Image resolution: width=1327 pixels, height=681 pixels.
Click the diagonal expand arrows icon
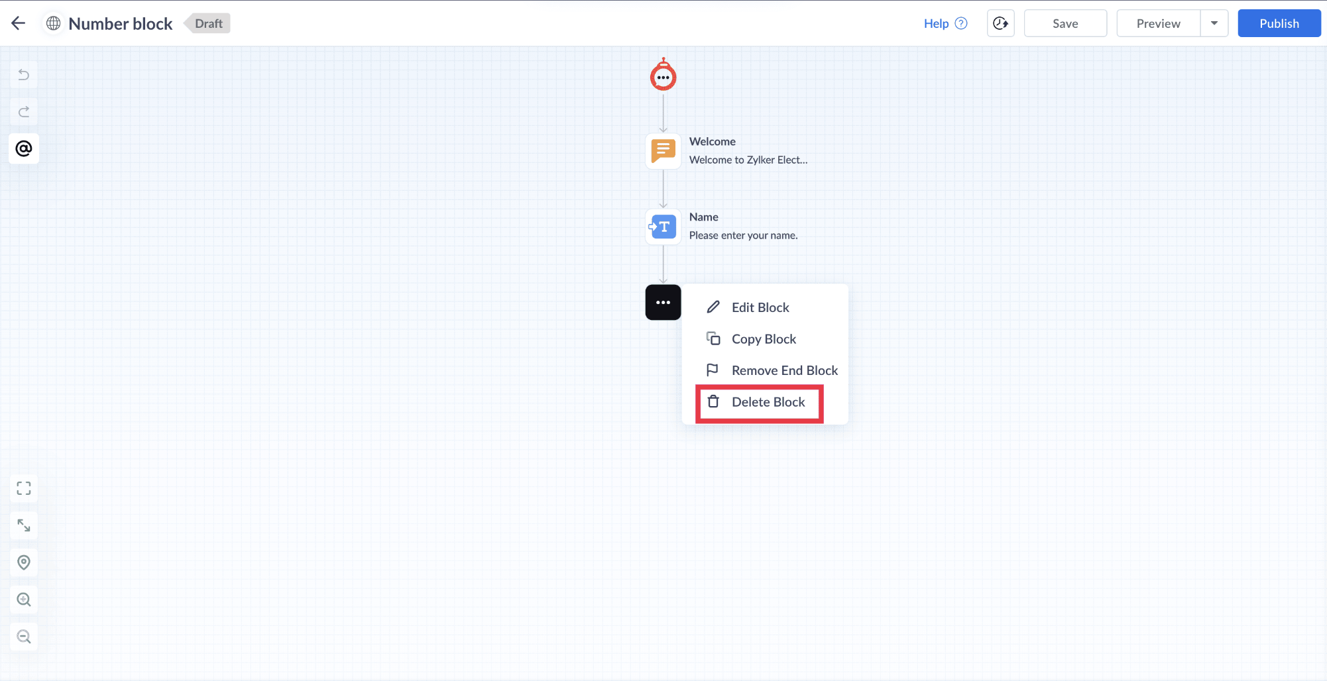click(x=24, y=525)
